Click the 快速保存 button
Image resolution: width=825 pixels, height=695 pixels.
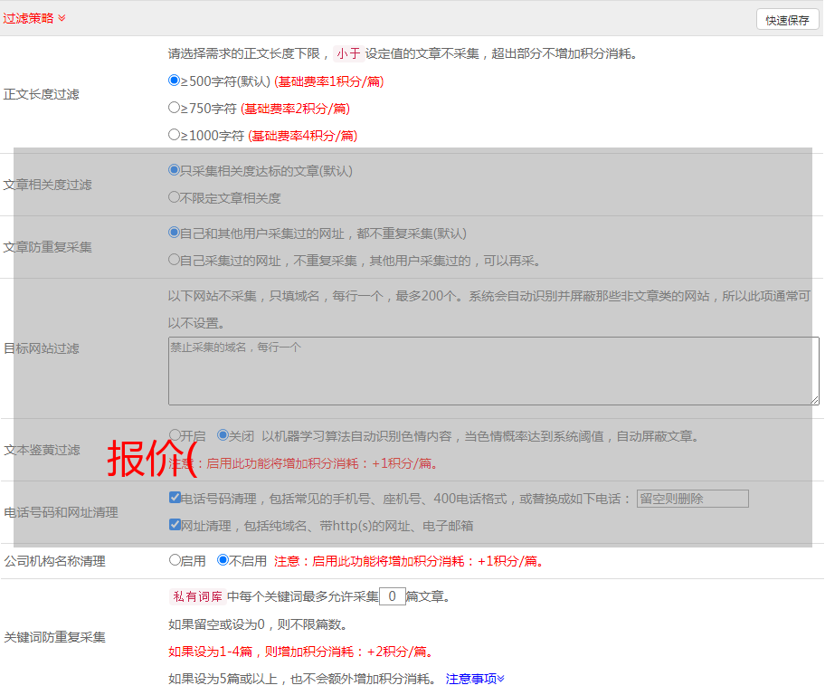coord(787,20)
